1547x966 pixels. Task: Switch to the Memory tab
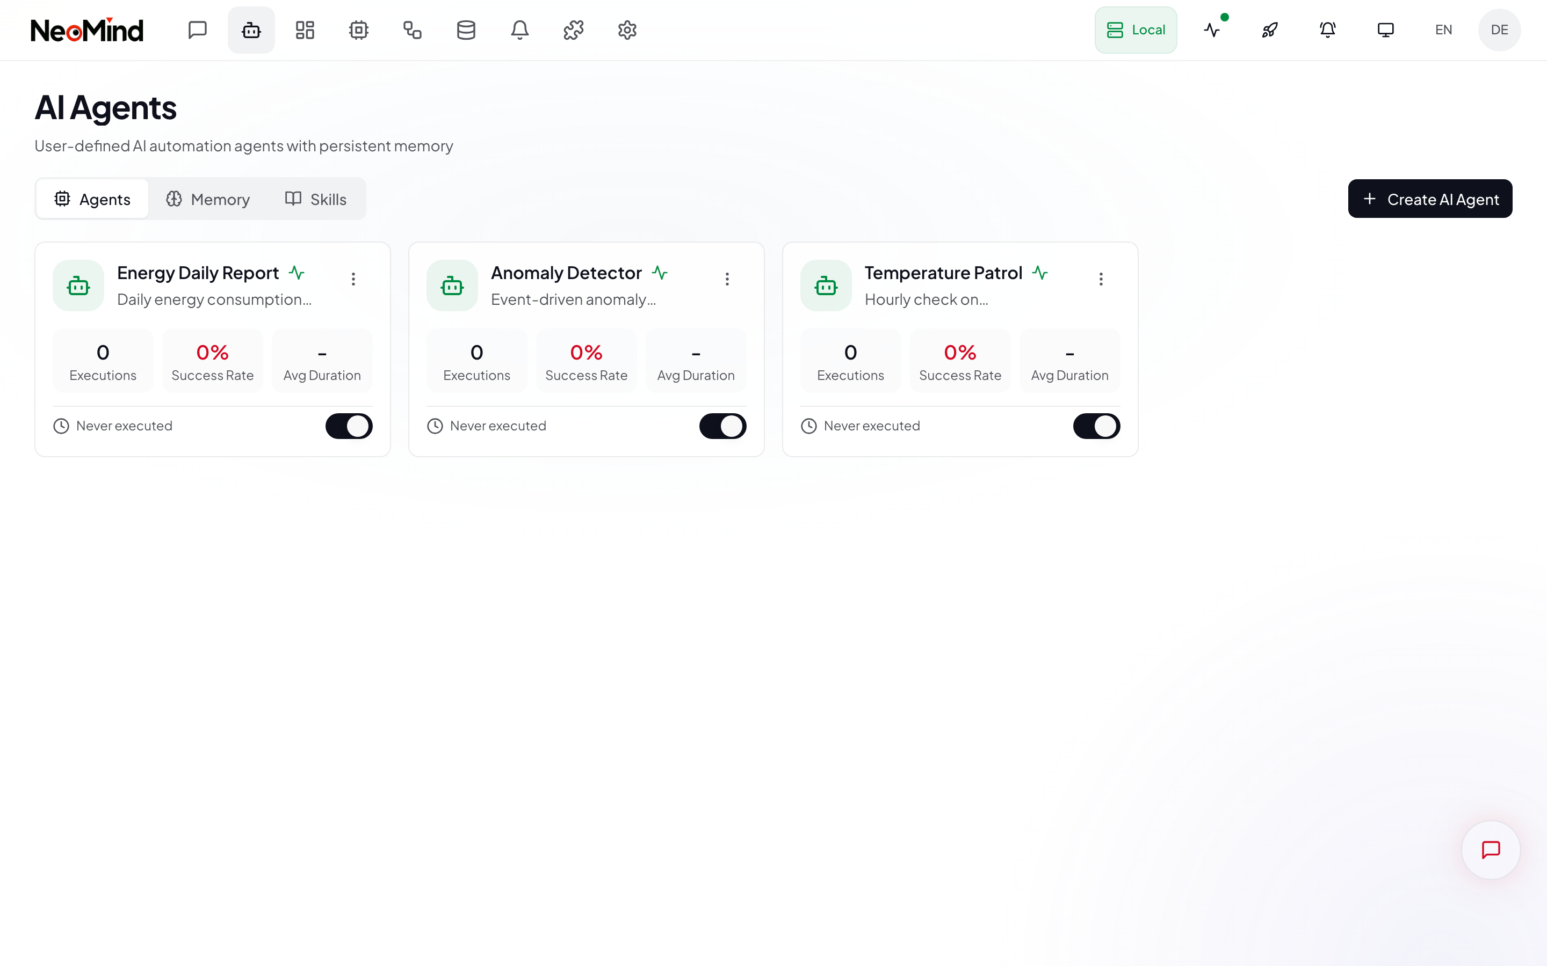pyautogui.click(x=208, y=199)
